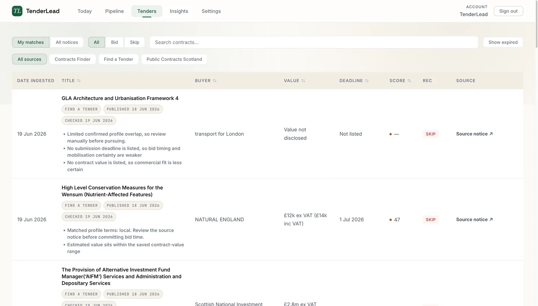Click the £12k ex VAT value cell
The image size is (538, 306).
(306, 219)
